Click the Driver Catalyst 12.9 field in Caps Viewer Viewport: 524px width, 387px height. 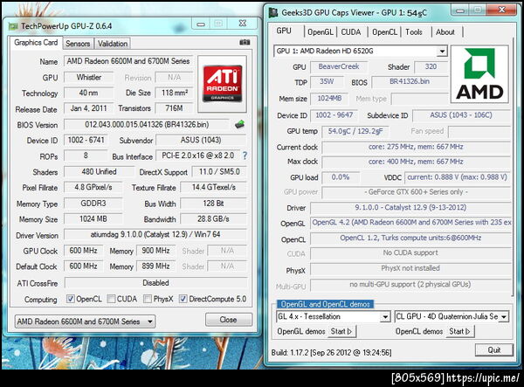(410, 208)
